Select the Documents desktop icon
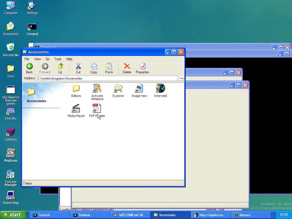 (x=11, y=29)
